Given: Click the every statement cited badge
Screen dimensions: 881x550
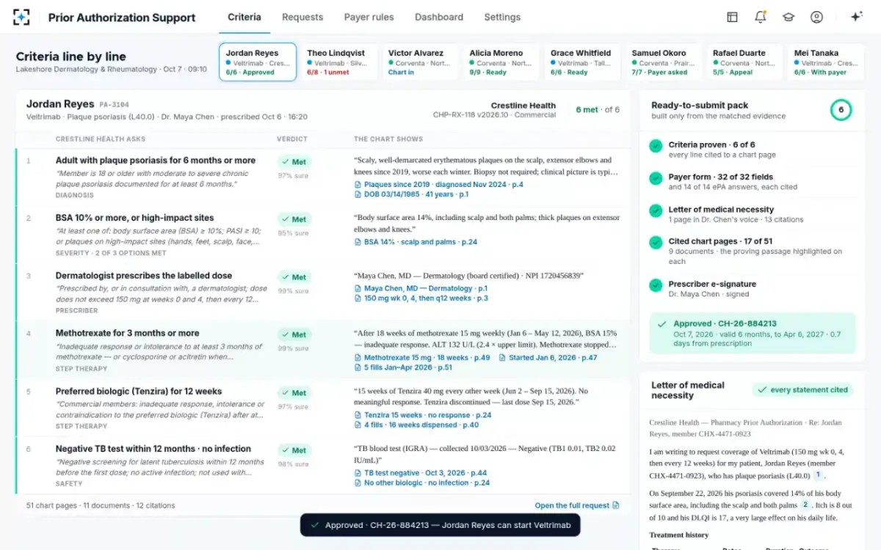Looking at the screenshot, I should tap(802, 390).
